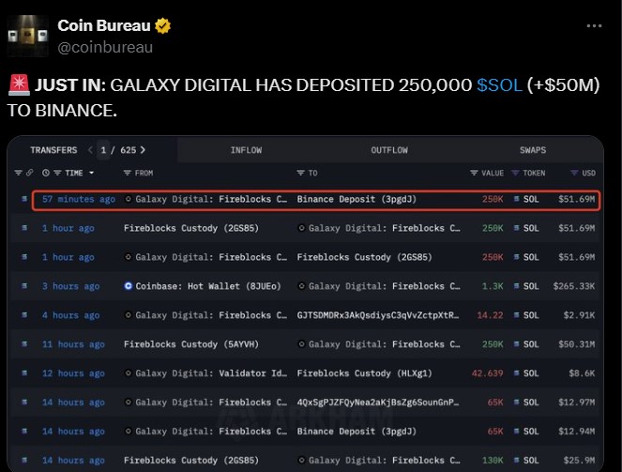Open the FROM column filter
The image size is (622, 472).
(128, 173)
